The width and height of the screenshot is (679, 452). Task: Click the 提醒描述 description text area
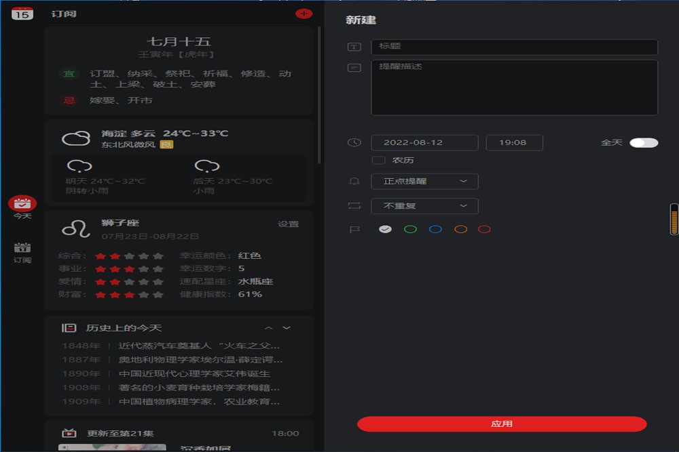tap(515, 87)
